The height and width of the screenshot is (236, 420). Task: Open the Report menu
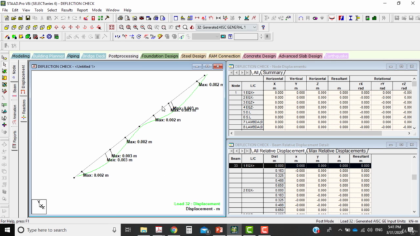coord(82,10)
